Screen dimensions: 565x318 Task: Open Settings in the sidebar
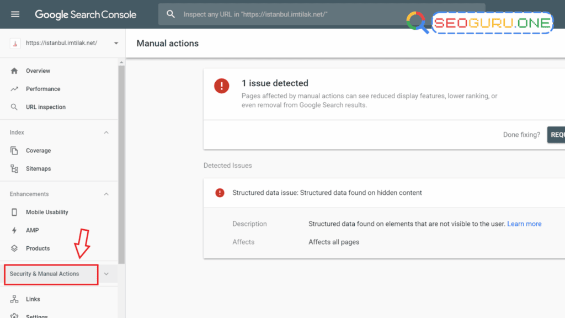(37, 316)
